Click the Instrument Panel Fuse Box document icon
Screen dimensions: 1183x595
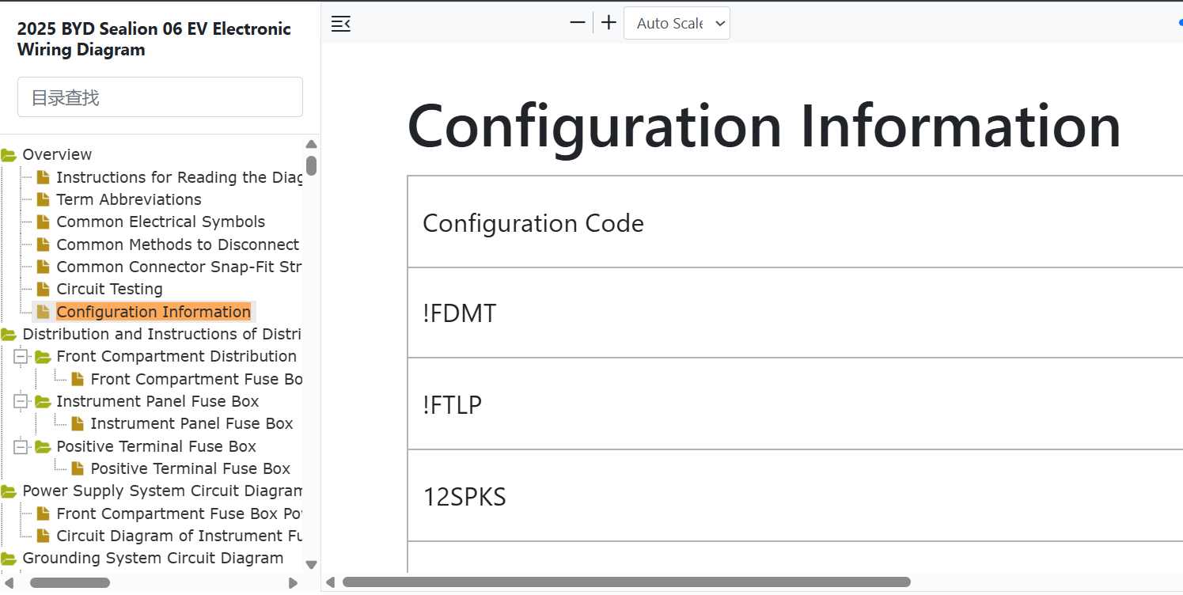[x=78, y=424]
